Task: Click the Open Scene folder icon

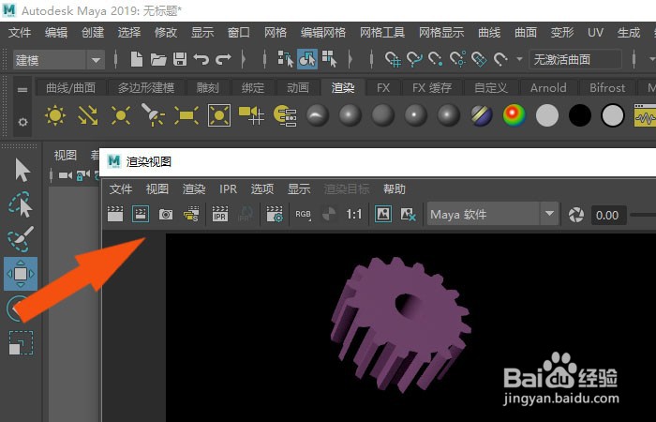Action: point(158,59)
